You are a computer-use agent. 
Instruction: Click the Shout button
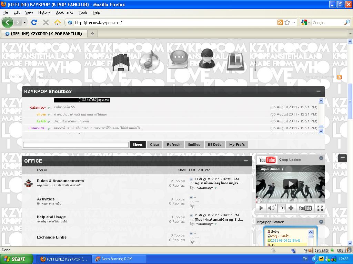(138, 145)
